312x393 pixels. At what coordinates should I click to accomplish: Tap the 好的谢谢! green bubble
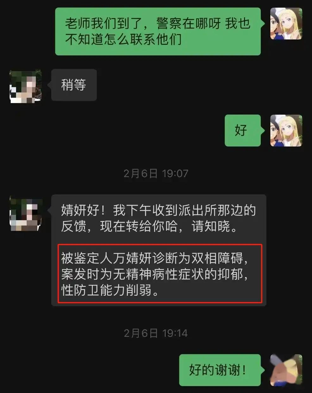(x=220, y=370)
